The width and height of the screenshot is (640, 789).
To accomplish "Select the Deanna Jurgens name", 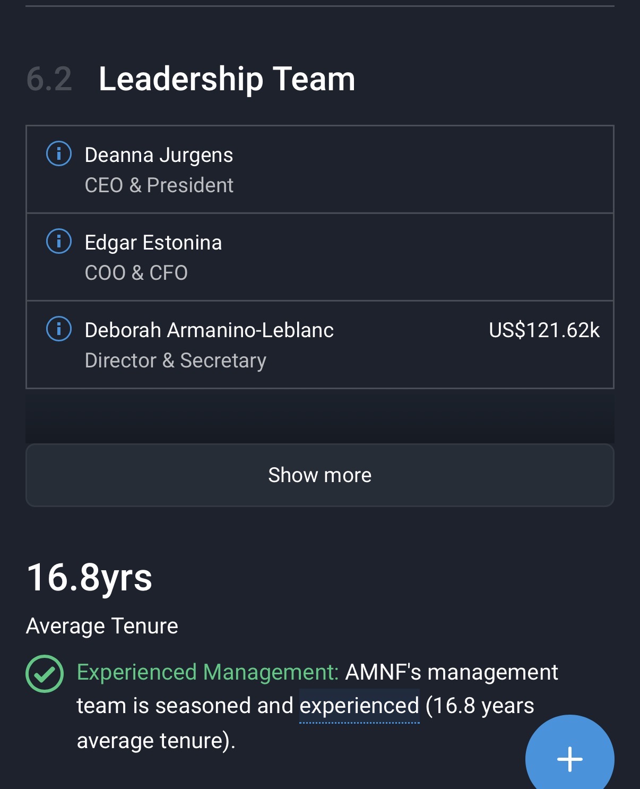I will pyautogui.click(x=159, y=155).
